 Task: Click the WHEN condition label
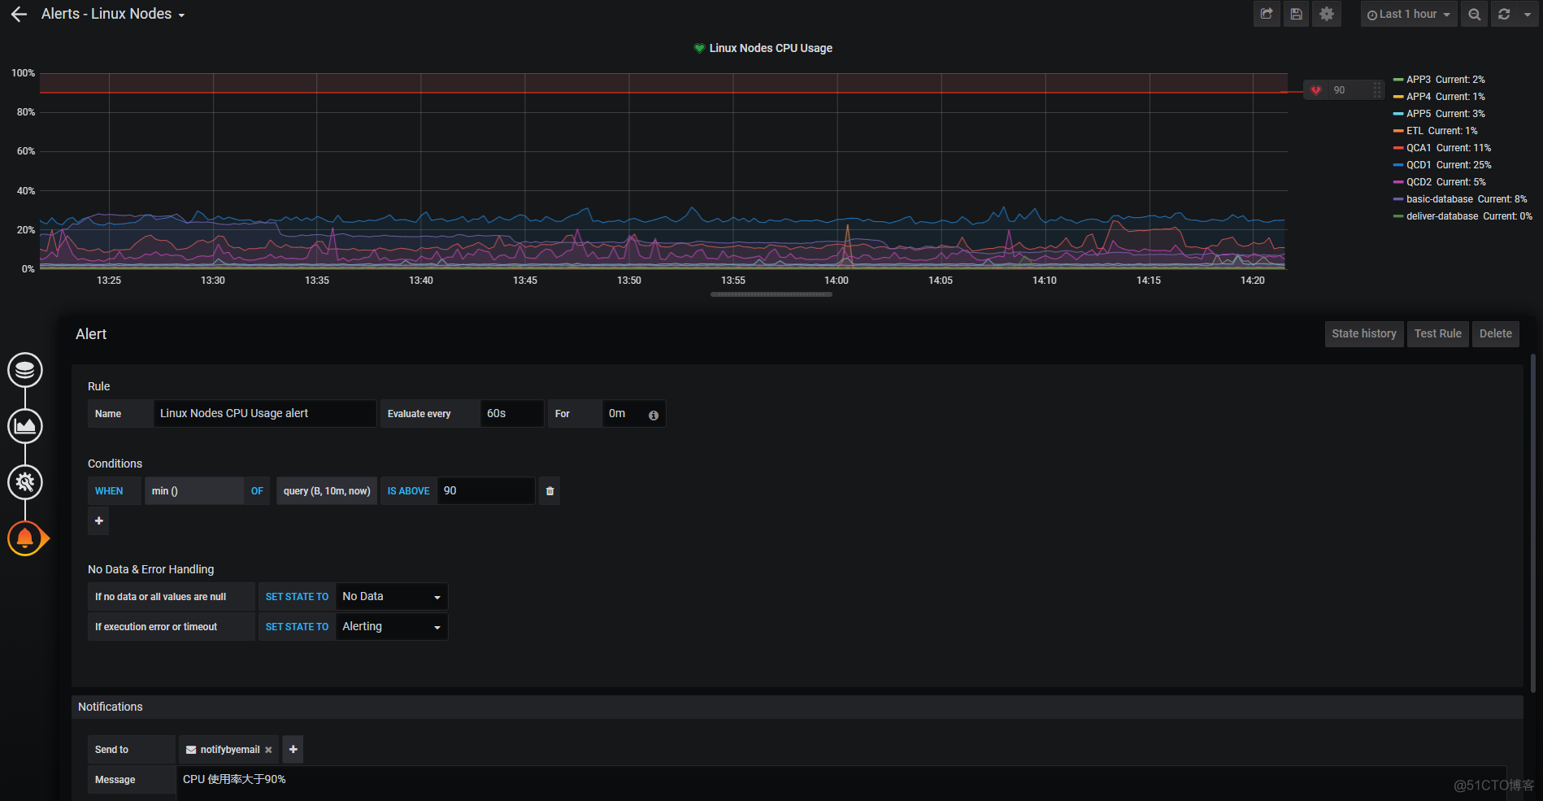click(x=115, y=491)
